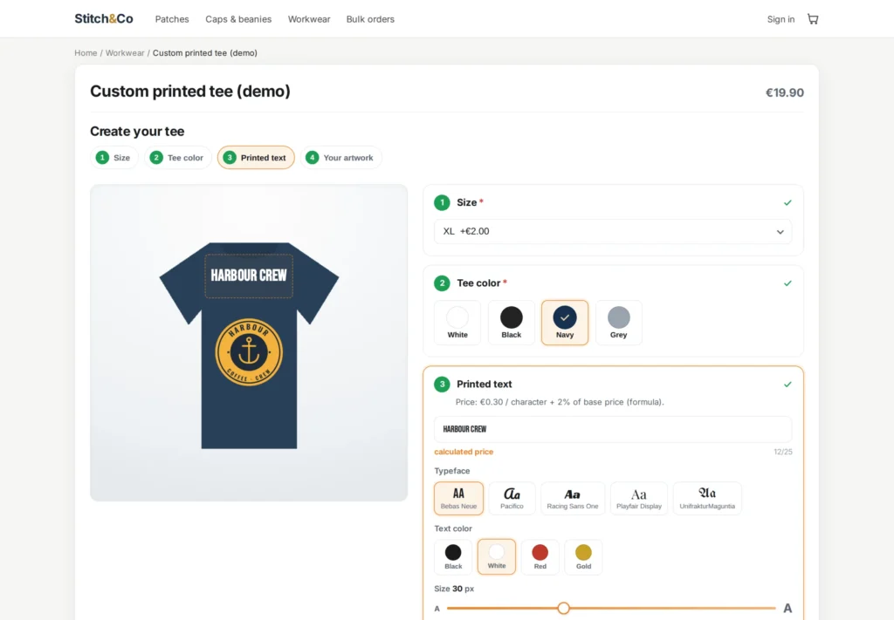Click the Printed text section heading
Screen dimensions: 894x620
point(484,385)
